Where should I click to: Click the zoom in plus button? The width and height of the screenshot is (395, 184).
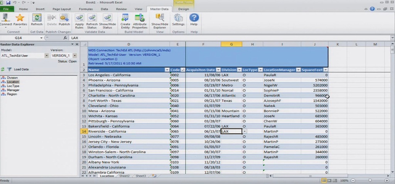pos(387,181)
